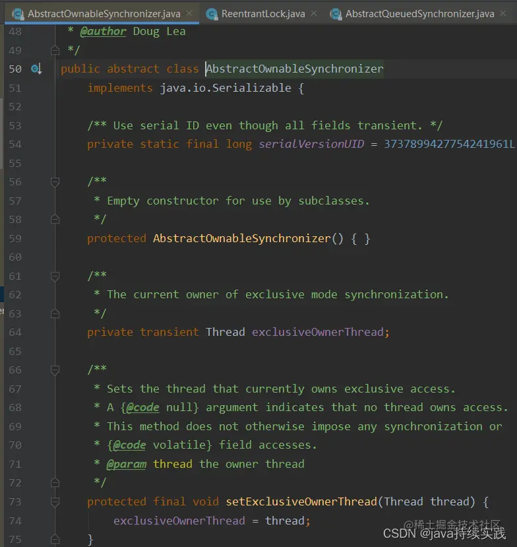Screen dimensions: 517x547
Task: Click the 'implements' keyword on line 51
Action: (x=120, y=88)
